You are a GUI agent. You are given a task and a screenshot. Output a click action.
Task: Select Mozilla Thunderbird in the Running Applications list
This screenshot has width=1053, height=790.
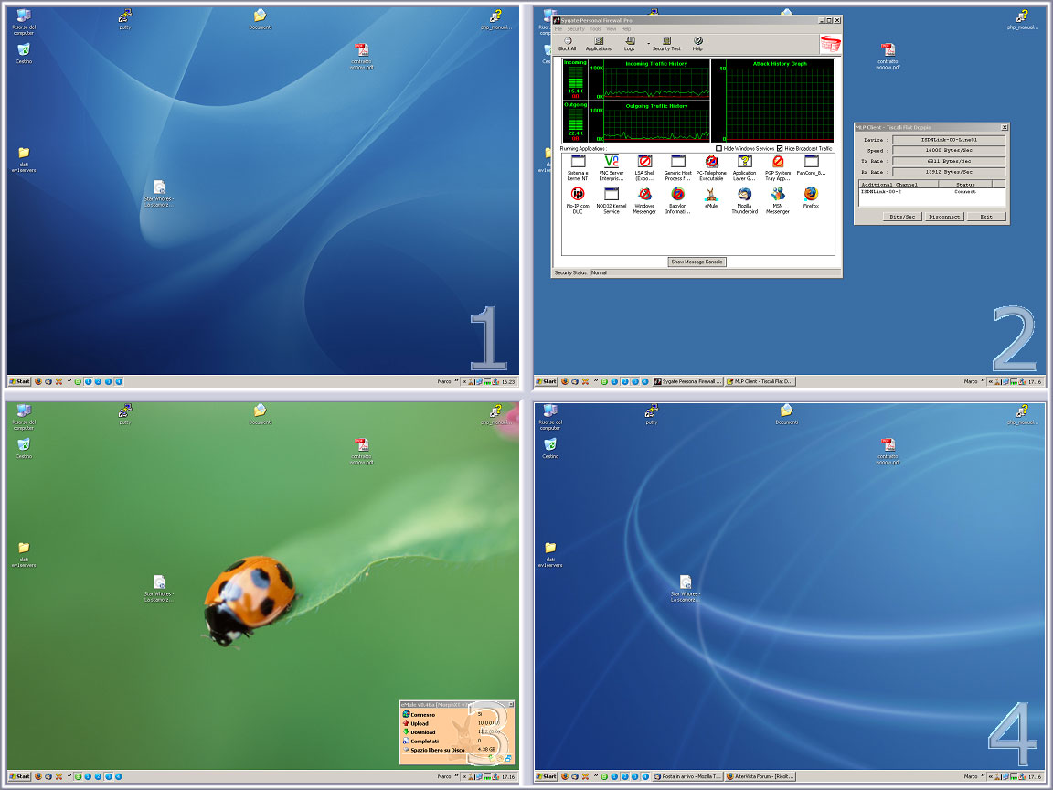(x=744, y=196)
